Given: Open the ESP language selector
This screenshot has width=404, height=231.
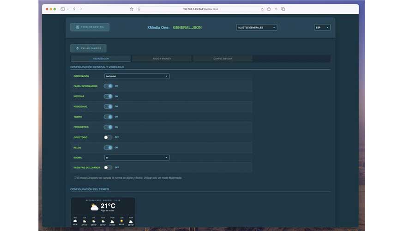Looking at the screenshot, I should click(x=322, y=27).
